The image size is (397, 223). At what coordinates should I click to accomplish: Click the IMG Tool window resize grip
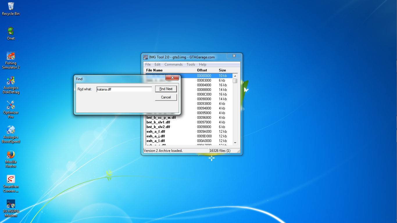click(238, 151)
